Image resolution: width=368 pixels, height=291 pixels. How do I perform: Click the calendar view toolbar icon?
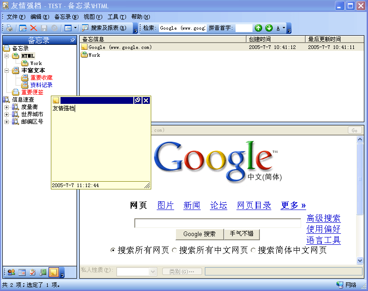[68, 28]
